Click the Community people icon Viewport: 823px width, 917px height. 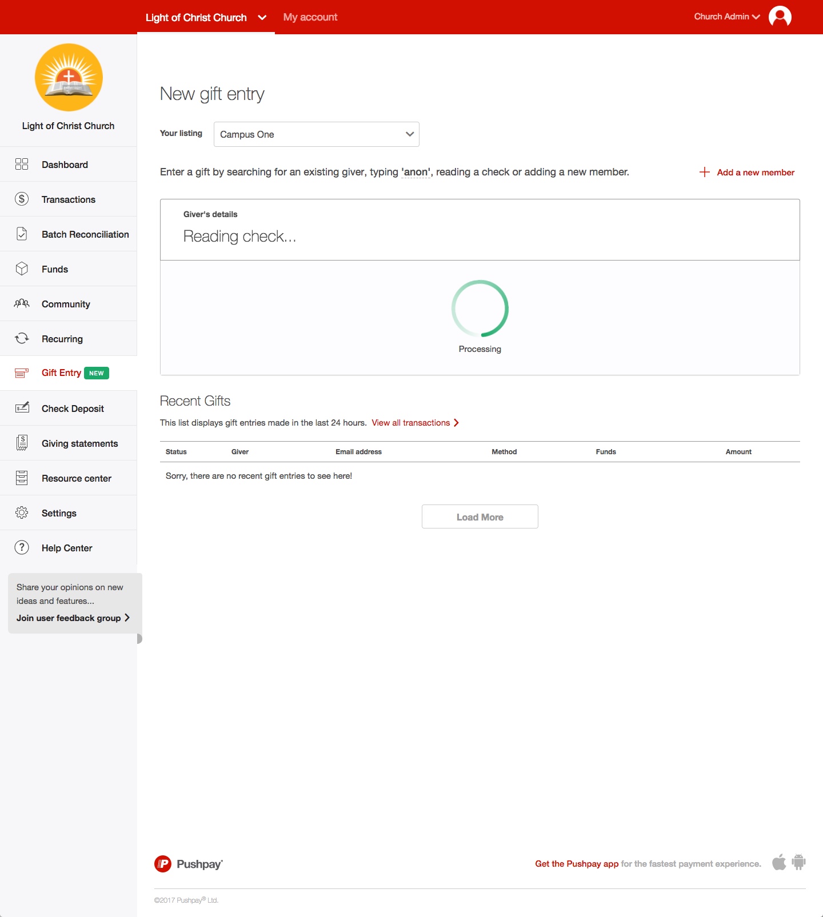tap(22, 303)
